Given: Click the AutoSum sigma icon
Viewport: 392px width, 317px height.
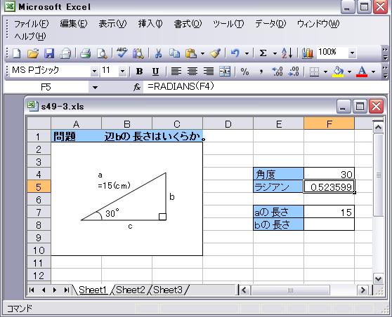Looking at the screenshot, I should pos(263,53).
